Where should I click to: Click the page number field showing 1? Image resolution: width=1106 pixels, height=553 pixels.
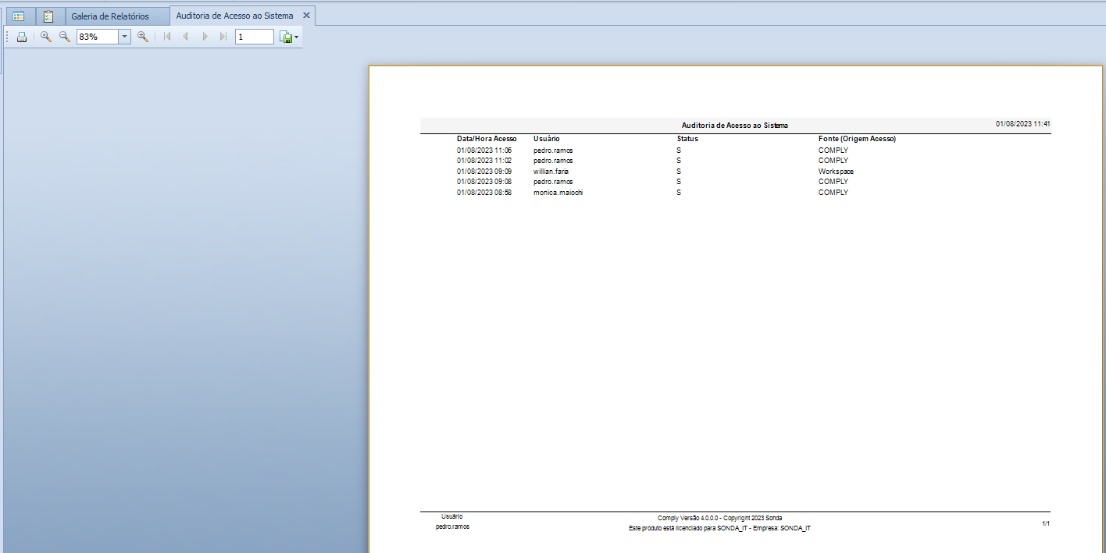255,37
